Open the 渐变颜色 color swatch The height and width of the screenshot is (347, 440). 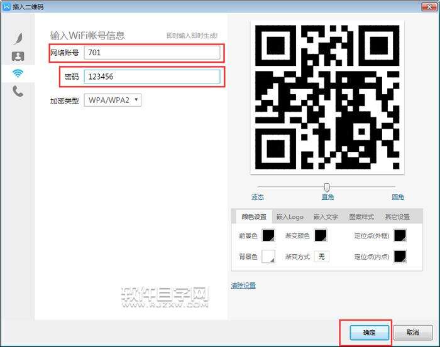(x=321, y=235)
